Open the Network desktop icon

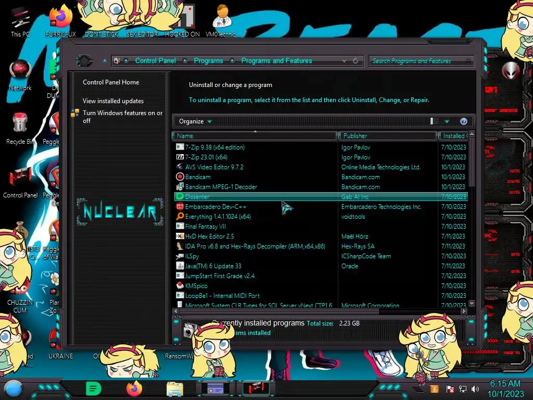[20, 75]
